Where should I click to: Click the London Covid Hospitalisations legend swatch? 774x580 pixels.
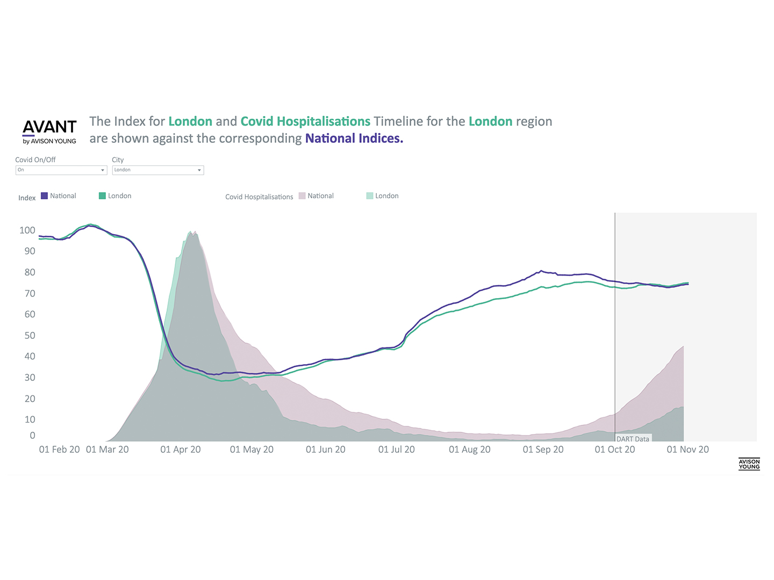(370, 196)
